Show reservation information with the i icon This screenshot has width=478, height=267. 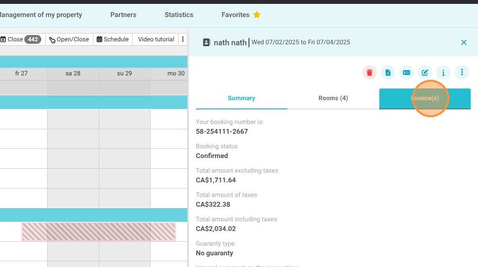coord(443,72)
